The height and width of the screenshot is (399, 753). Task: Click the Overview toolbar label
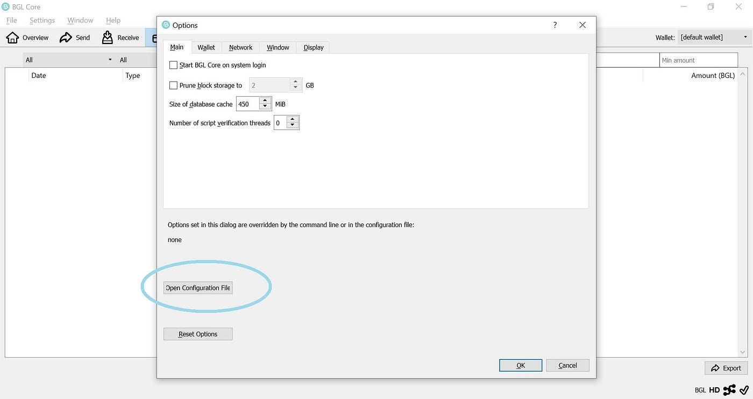tap(35, 38)
